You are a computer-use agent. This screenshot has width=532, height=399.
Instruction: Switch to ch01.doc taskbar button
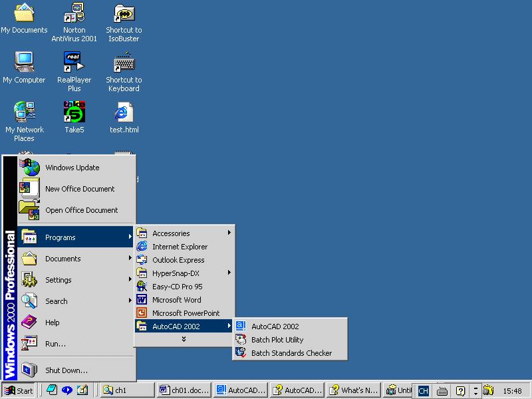pyautogui.click(x=184, y=390)
